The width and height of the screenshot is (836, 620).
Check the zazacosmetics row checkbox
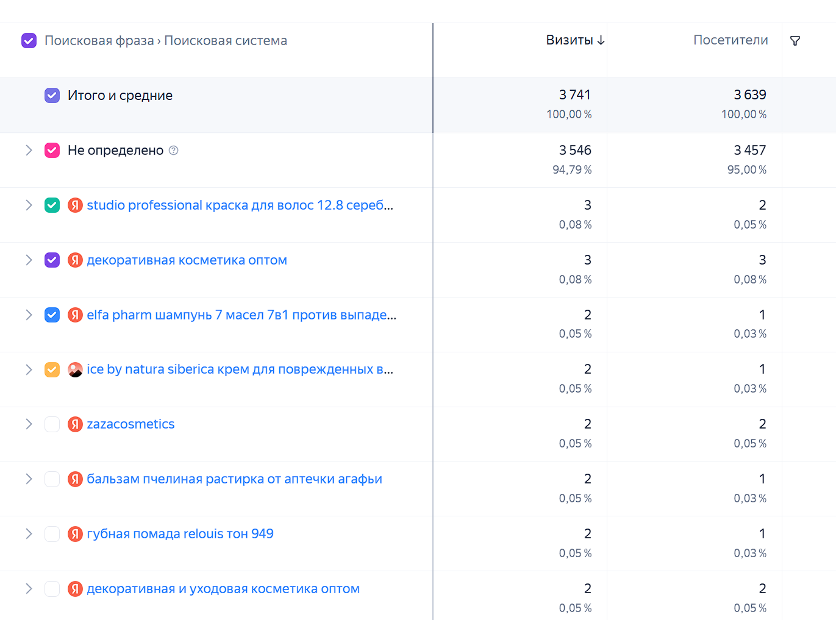tap(52, 424)
